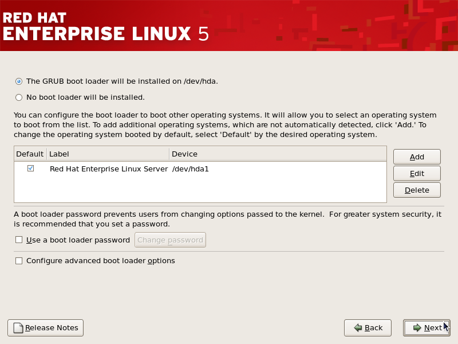Click the Add button
This screenshot has width=458, height=344.
click(417, 157)
